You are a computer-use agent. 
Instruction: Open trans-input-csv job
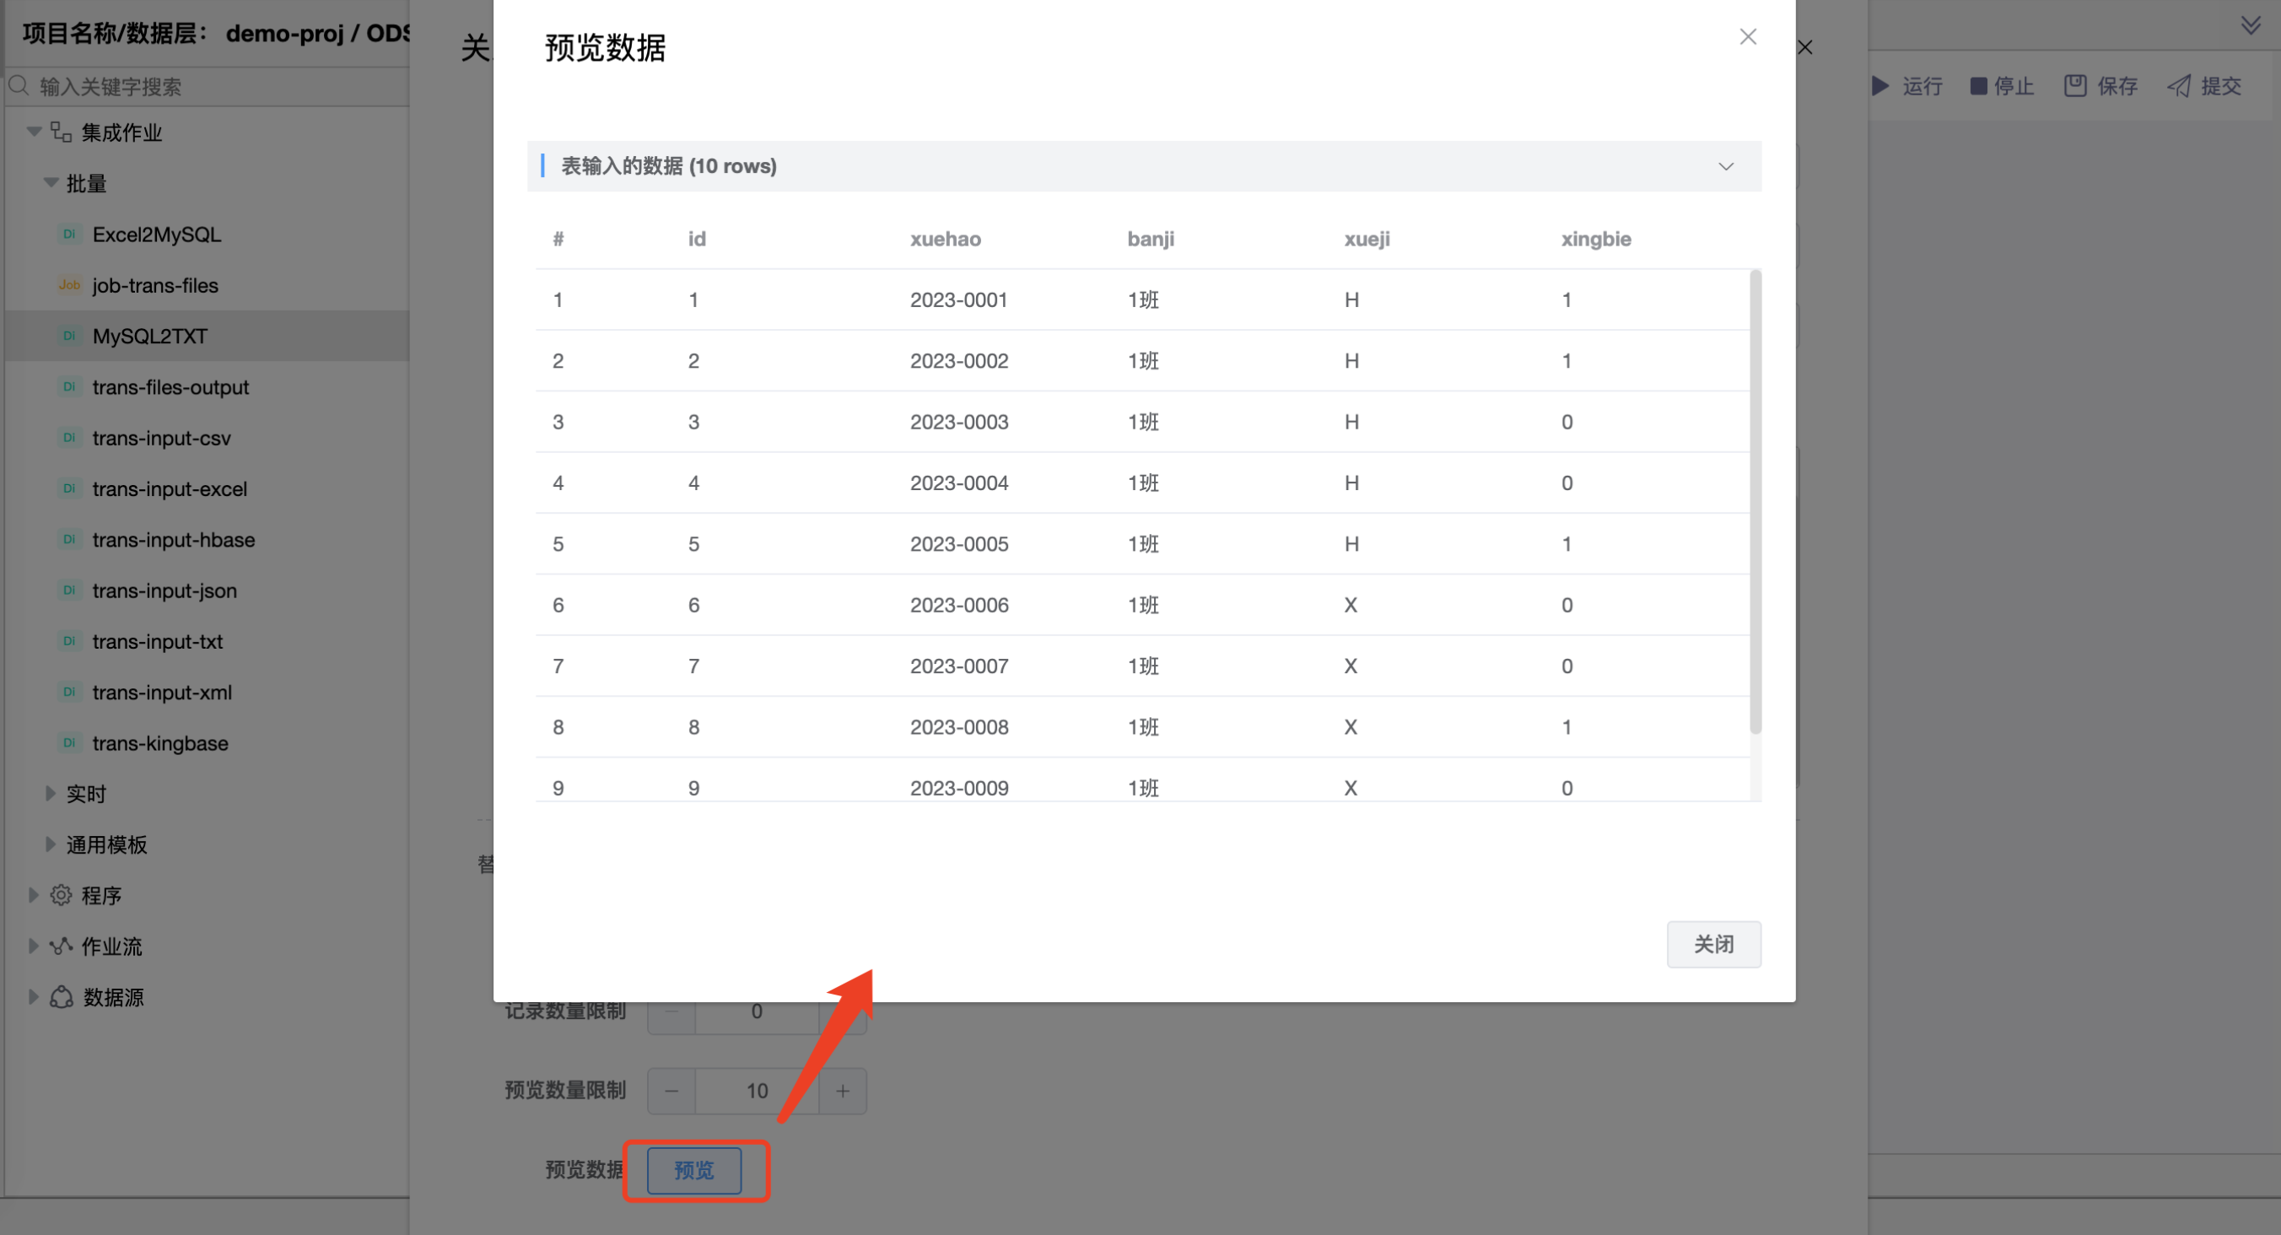click(x=161, y=438)
